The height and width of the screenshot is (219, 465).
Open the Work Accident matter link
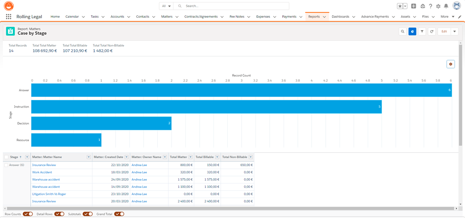point(42,172)
